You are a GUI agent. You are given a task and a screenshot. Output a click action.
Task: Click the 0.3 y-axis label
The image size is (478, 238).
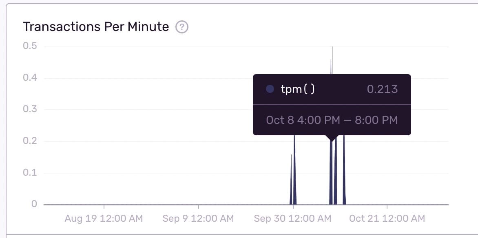click(30, 109)
